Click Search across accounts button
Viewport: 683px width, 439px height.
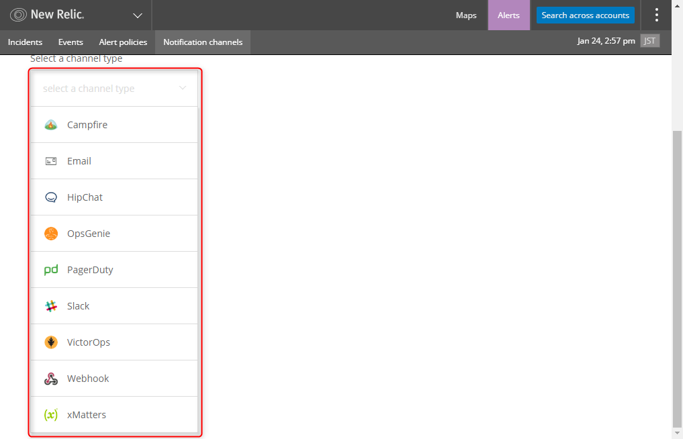(586, 15)
